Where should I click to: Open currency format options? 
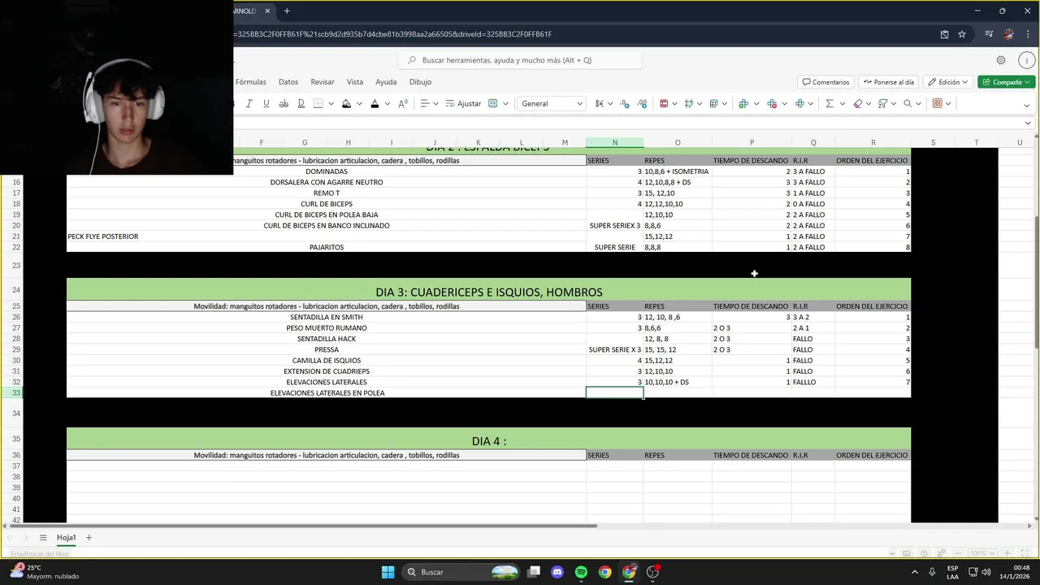pos(604,104)
